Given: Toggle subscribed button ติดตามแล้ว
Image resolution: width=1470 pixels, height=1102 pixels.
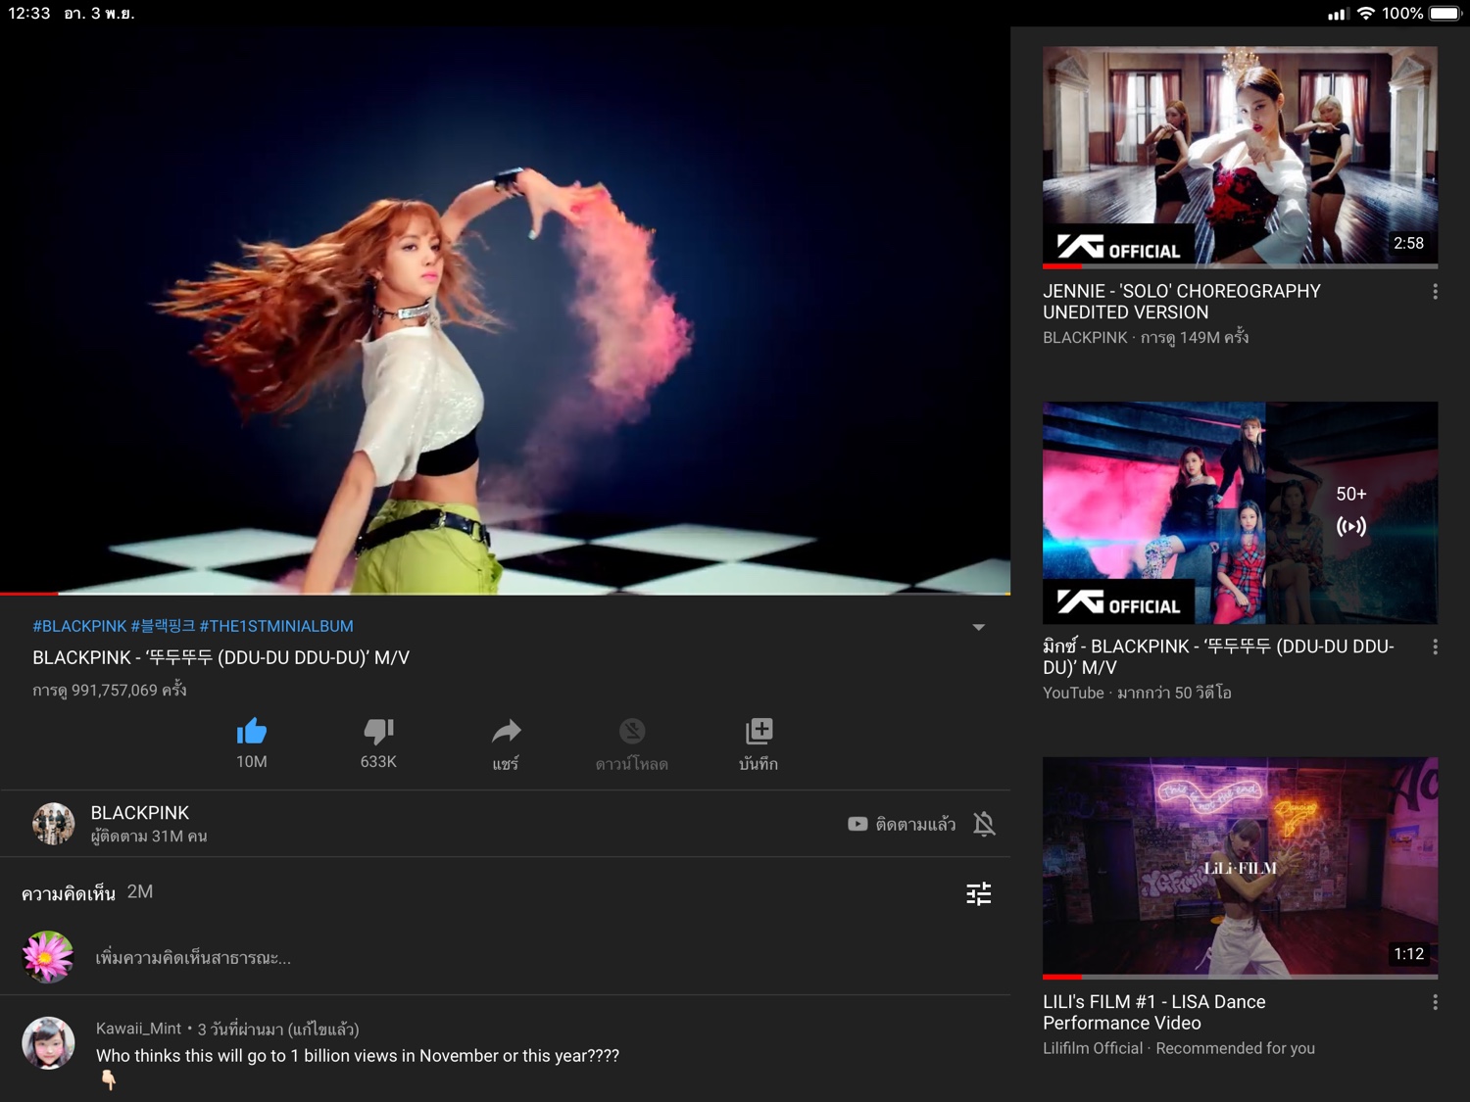Looking at the screenshot, I should pos(902,824).
